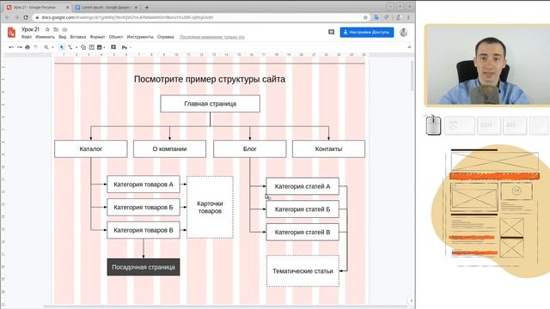This screenshot has height=309, width=550.
Task: Check the cloud save status icon
Action: click(x=64, y=29)
